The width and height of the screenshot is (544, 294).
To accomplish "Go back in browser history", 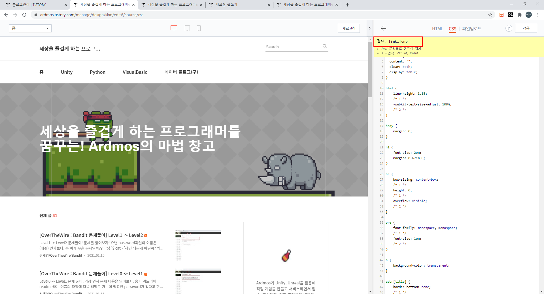I will [x=6, y=15].
